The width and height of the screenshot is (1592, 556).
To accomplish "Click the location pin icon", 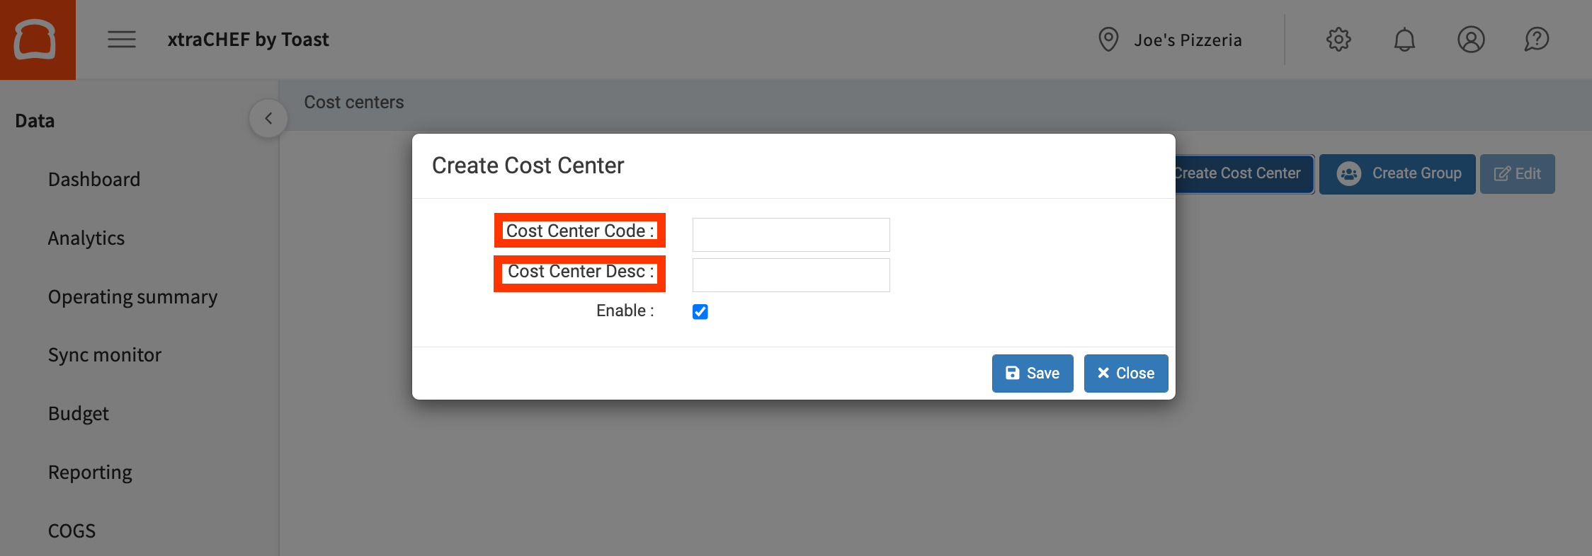I will [x=1108, y=40].
